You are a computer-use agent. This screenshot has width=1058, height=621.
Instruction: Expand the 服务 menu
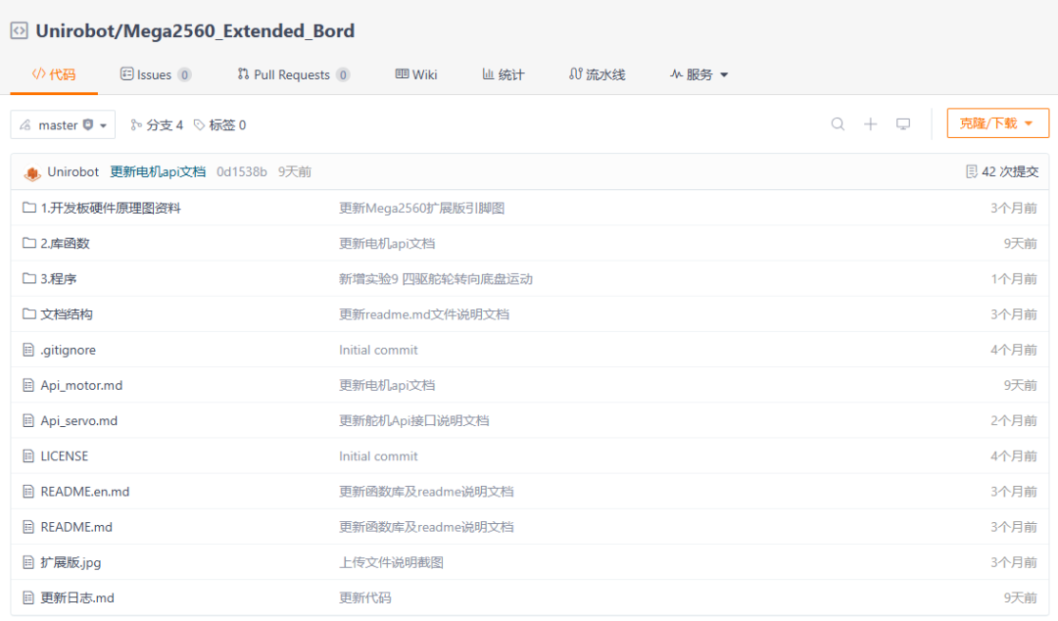(699, 74)
